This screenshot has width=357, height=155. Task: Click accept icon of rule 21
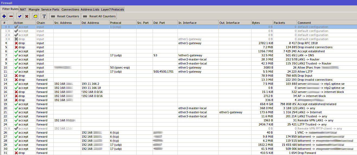16,112
